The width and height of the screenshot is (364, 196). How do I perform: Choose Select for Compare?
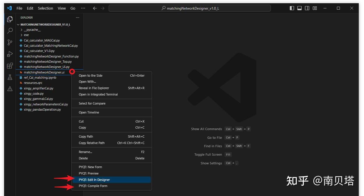click(112, 103)
